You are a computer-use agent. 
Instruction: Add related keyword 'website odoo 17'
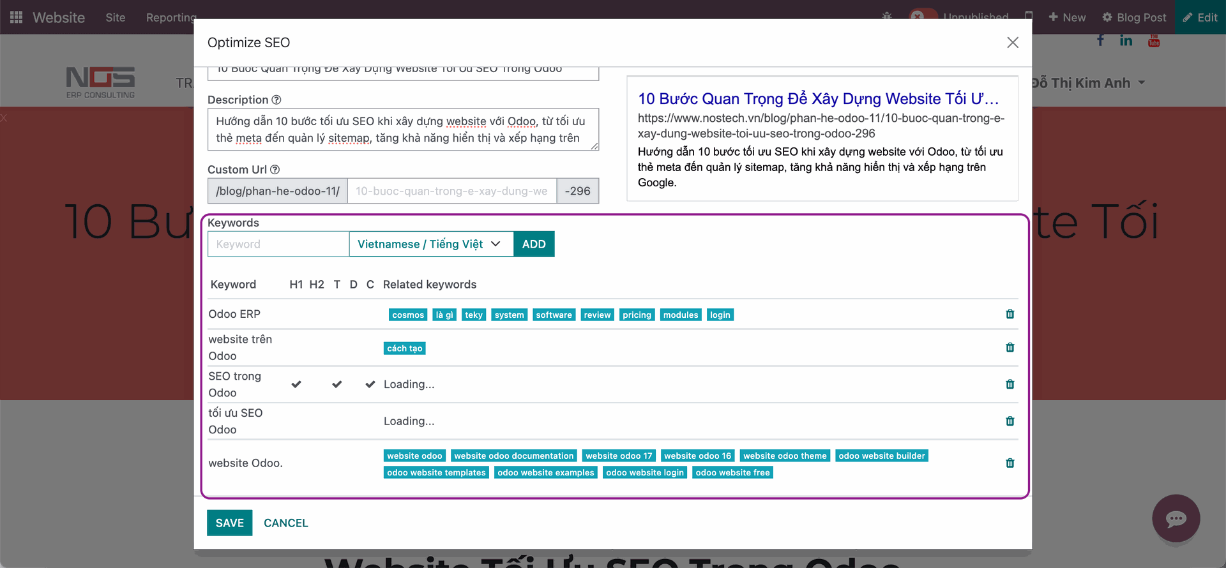click(619, 456)
